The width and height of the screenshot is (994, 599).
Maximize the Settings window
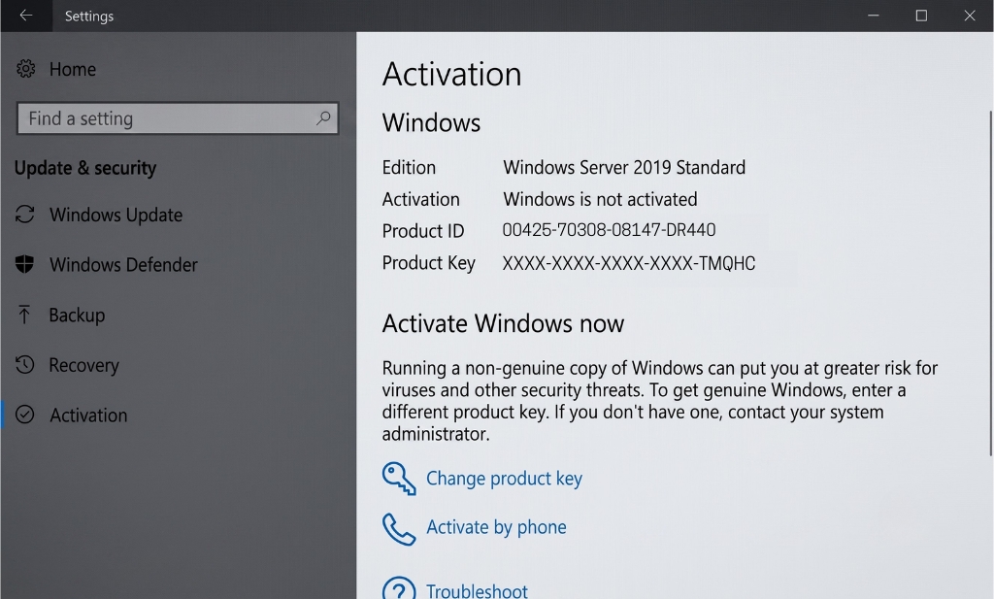921,16
